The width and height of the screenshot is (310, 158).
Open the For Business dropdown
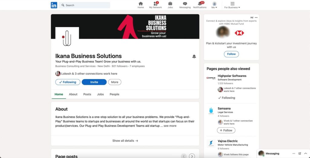[x=232, y=5]
